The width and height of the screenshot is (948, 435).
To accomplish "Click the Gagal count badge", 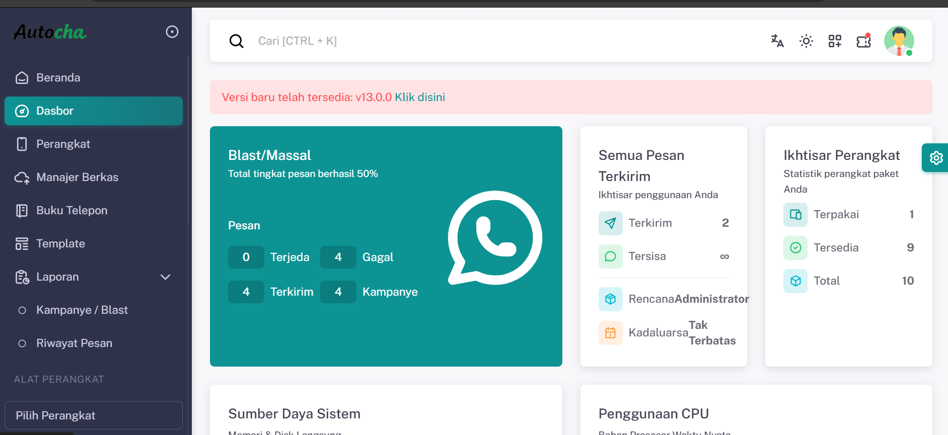I will [x=338, y=257].
